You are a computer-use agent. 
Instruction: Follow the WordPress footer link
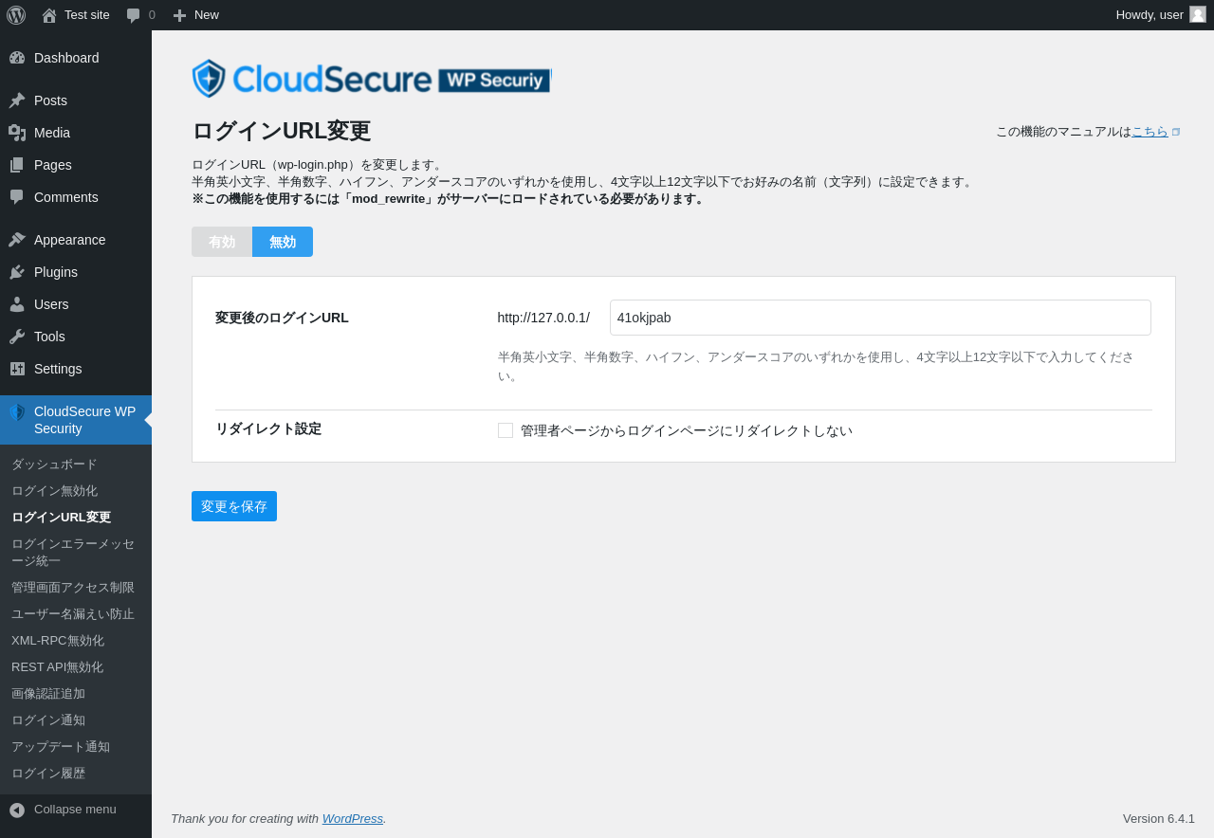pyautogui.click(x=353, y=818)
